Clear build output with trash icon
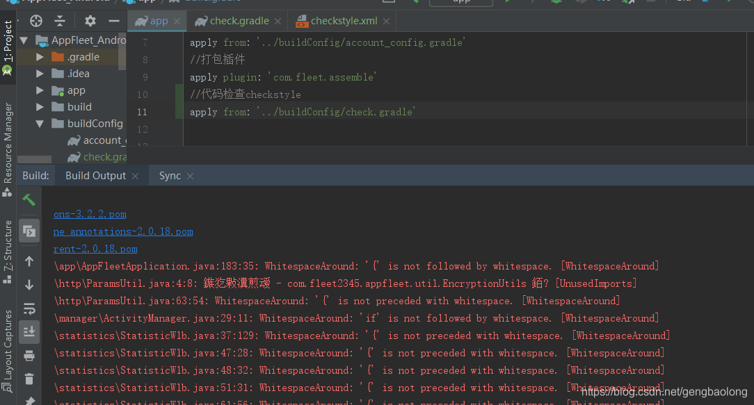Screen dimensions: 754x405 click(29, 379)
